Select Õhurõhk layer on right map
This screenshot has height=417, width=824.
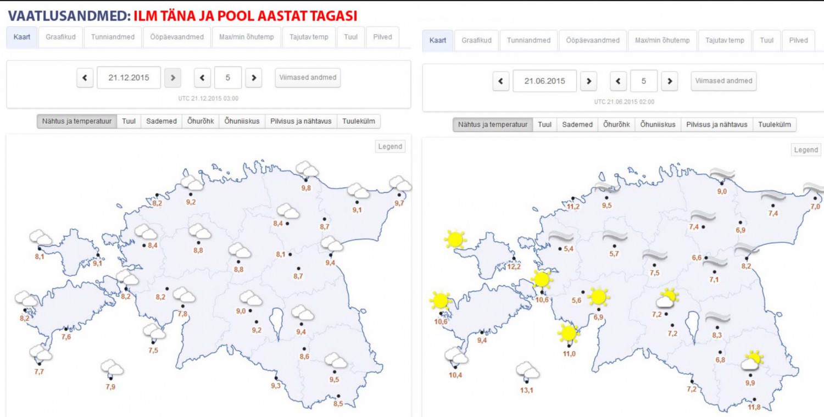616,125
